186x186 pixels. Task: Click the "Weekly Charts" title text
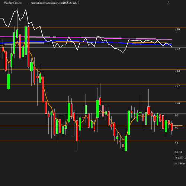13,3
